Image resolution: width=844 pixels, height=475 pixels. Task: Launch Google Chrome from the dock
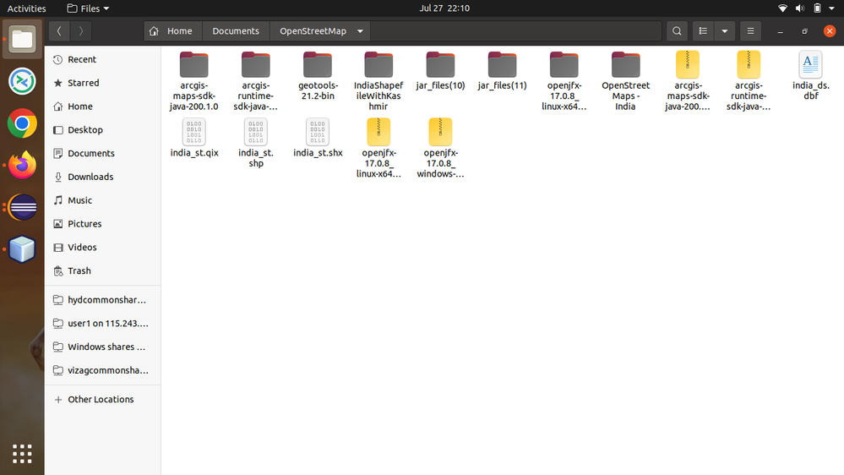(22, 124)
